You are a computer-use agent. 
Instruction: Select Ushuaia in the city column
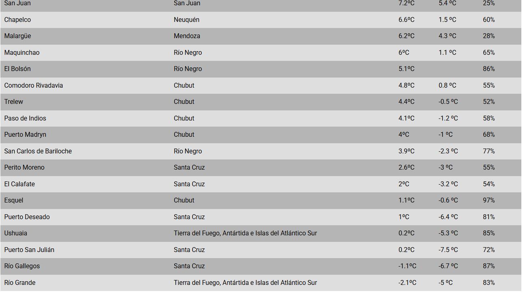click(x=16, y=233)
